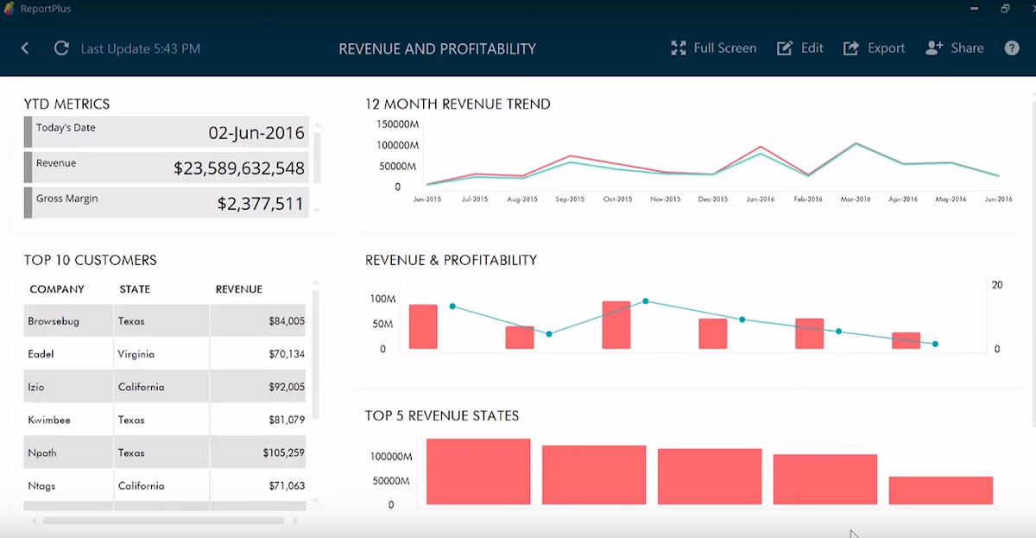Click right arrow of the horizontal table scrollbar
Screen dimensions: 1036x538
295,521
